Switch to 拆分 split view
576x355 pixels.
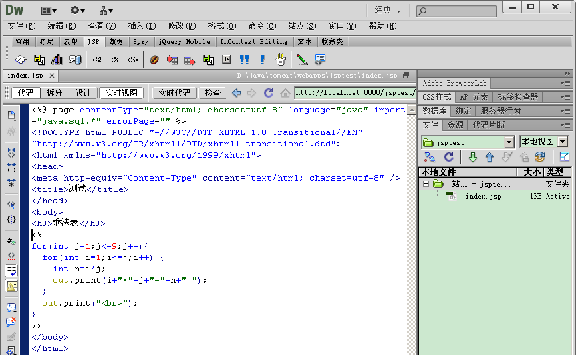(x=54, y=93)
